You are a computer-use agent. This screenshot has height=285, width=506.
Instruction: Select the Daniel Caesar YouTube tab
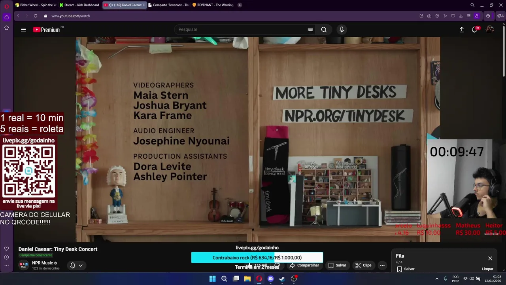click(124, 5)
